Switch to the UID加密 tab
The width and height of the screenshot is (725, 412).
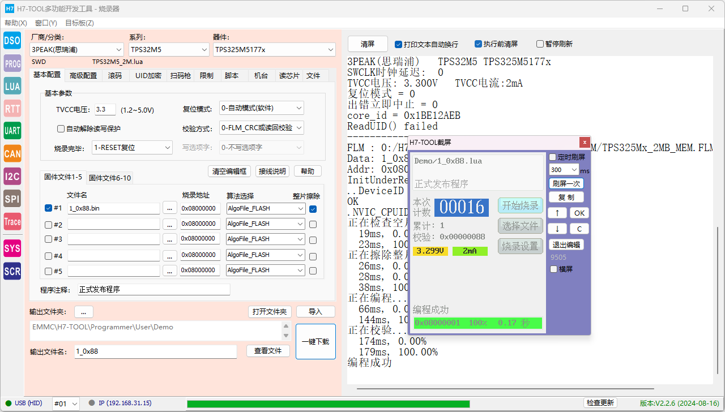[x=148, y=75]
